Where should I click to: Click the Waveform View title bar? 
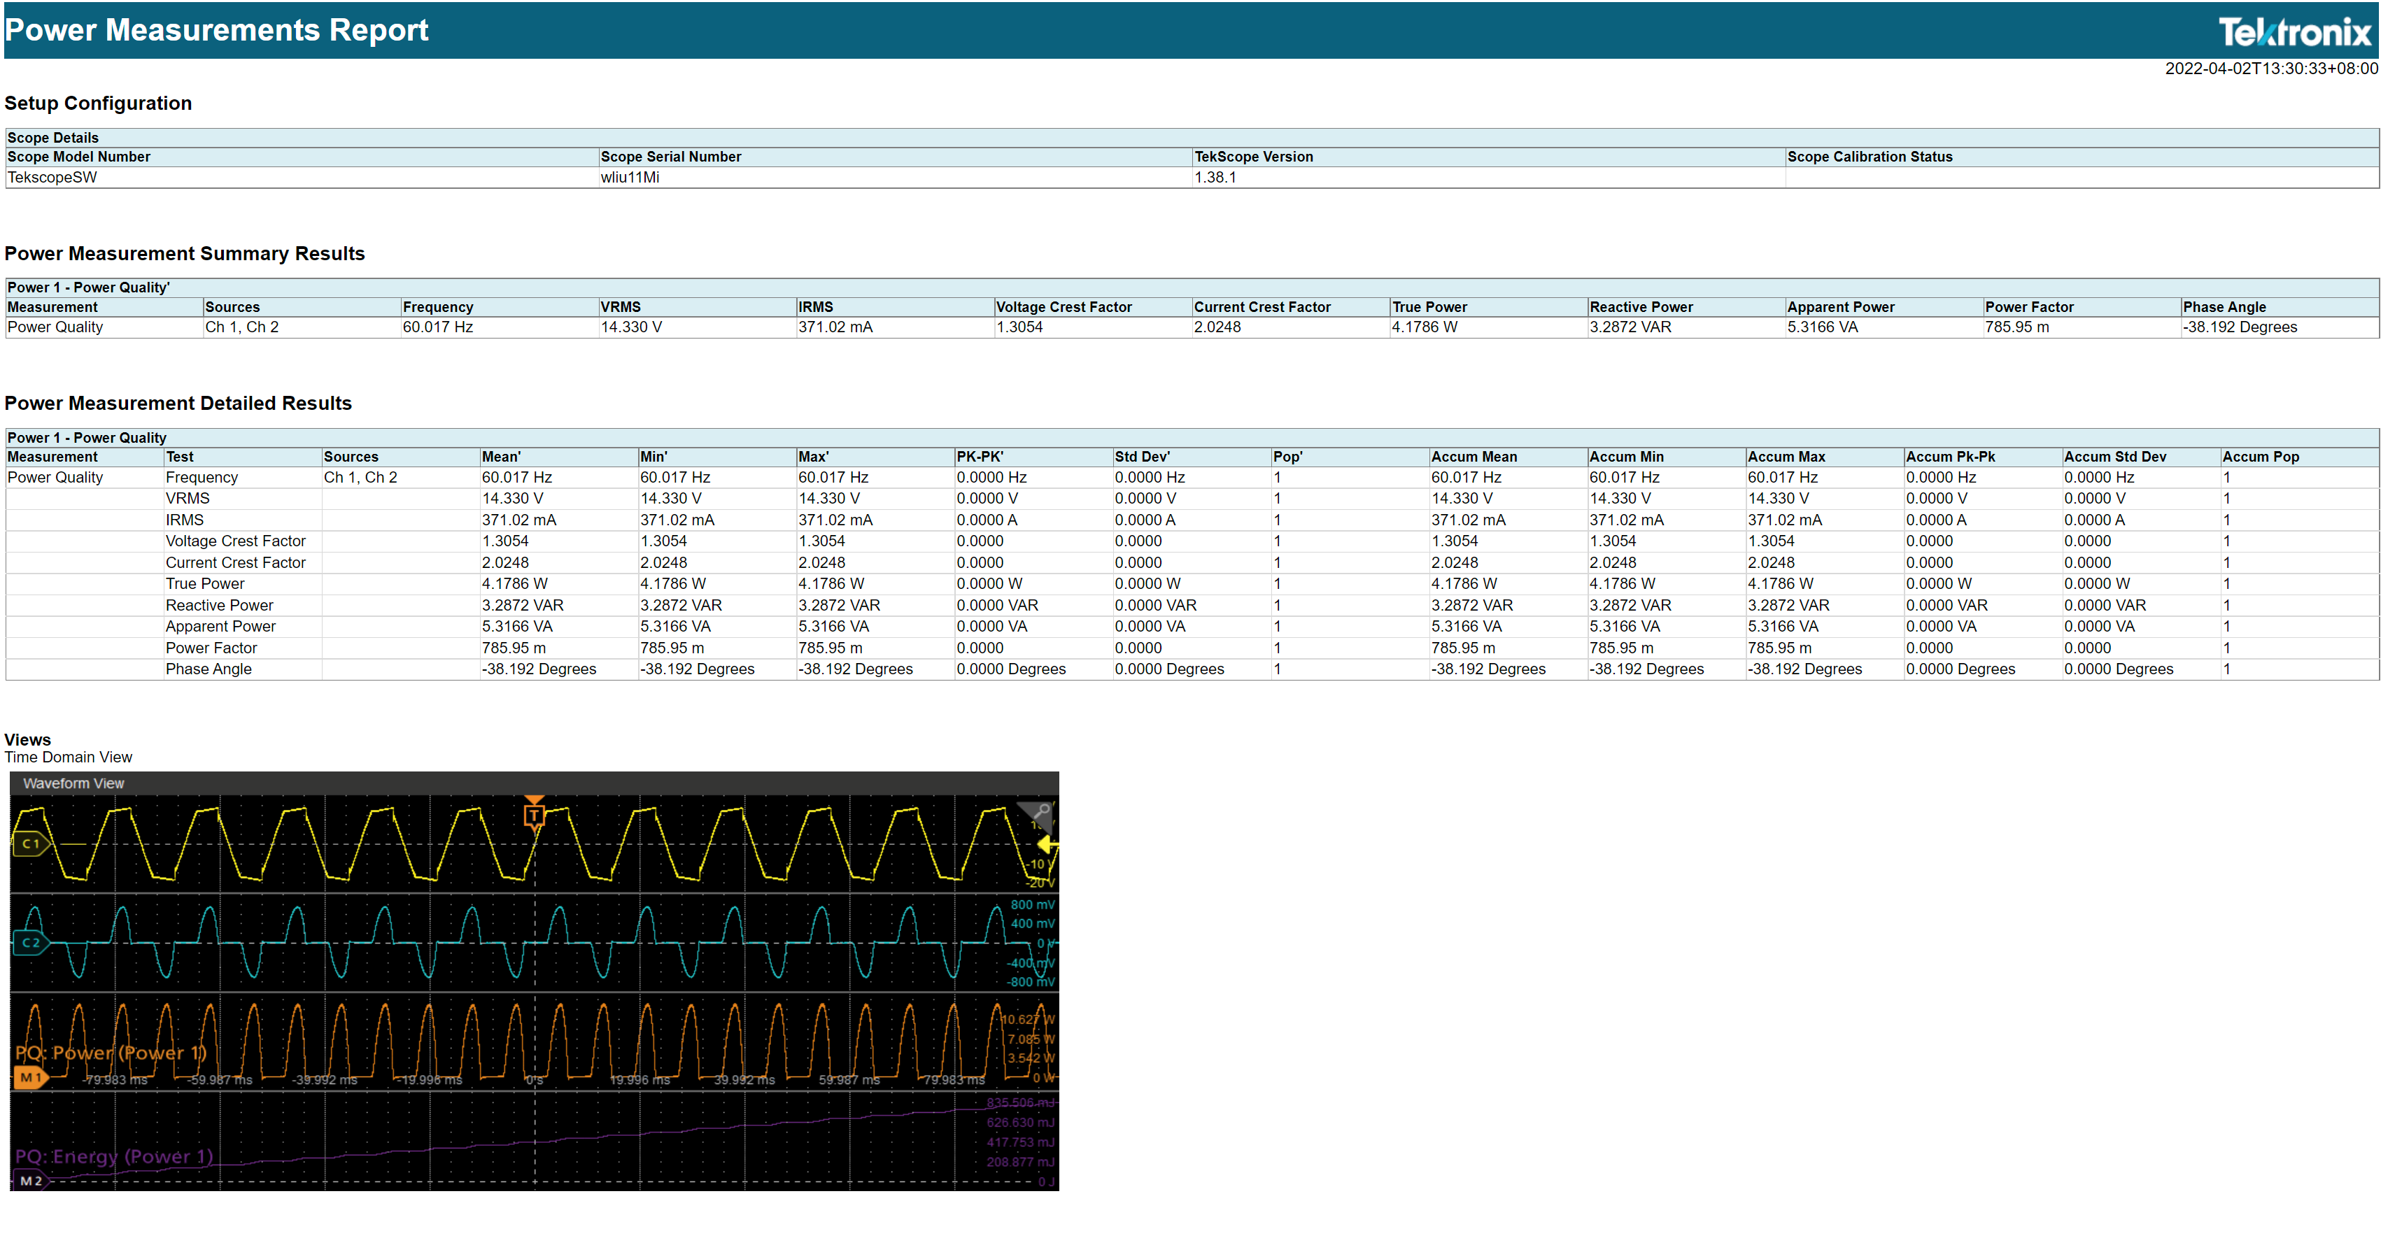tap(535, 783)
